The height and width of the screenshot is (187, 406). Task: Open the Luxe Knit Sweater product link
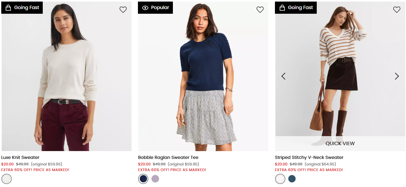[20, 157]
